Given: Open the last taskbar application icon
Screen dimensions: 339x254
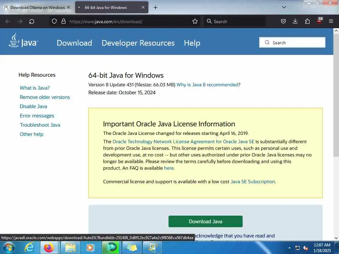Looking at the screenshot, I should tap(152, 247).
